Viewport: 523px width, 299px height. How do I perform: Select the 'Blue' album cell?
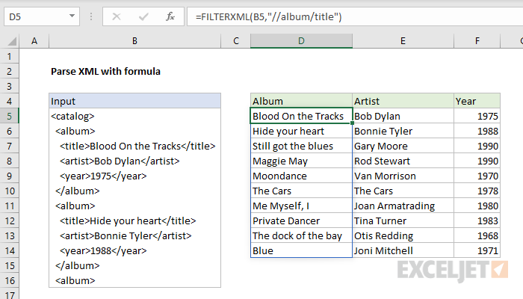click(301, 250)
